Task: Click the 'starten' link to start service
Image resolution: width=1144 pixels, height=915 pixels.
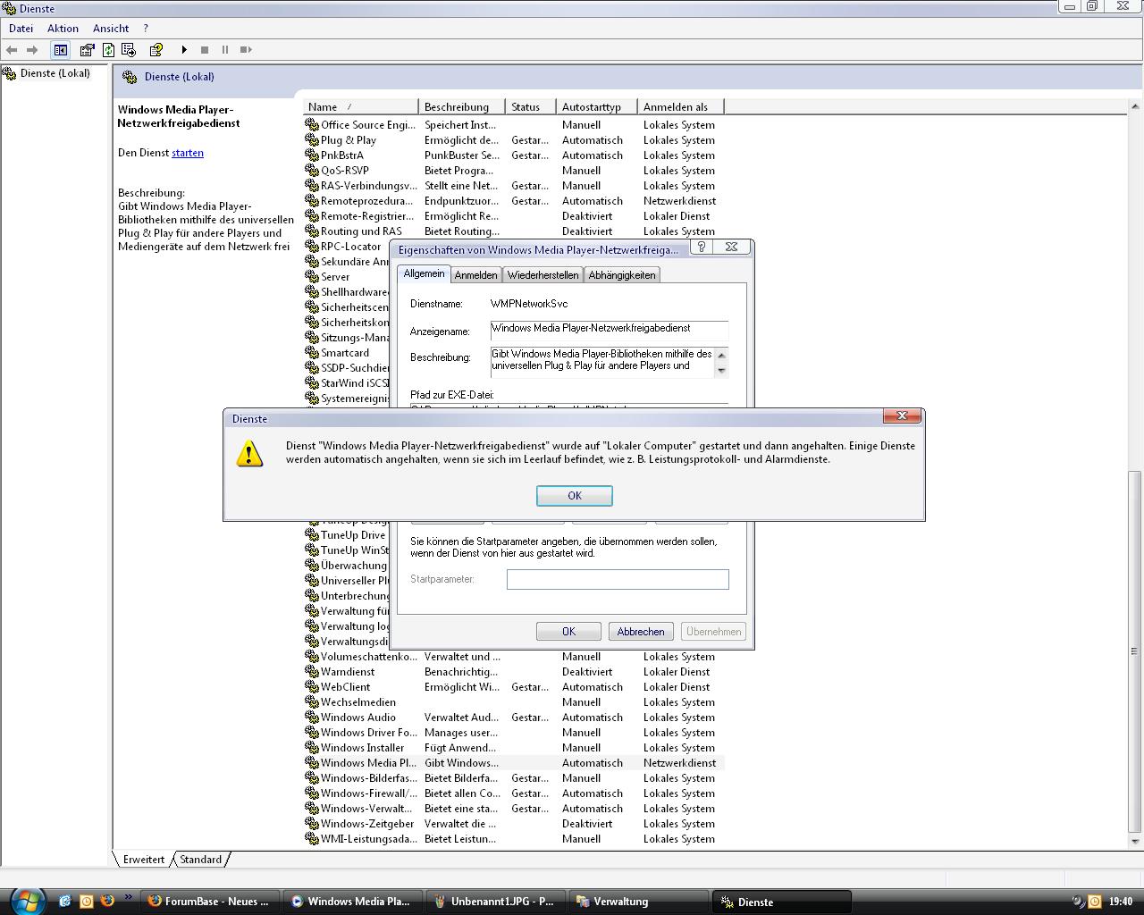Action: coord(188,153)
